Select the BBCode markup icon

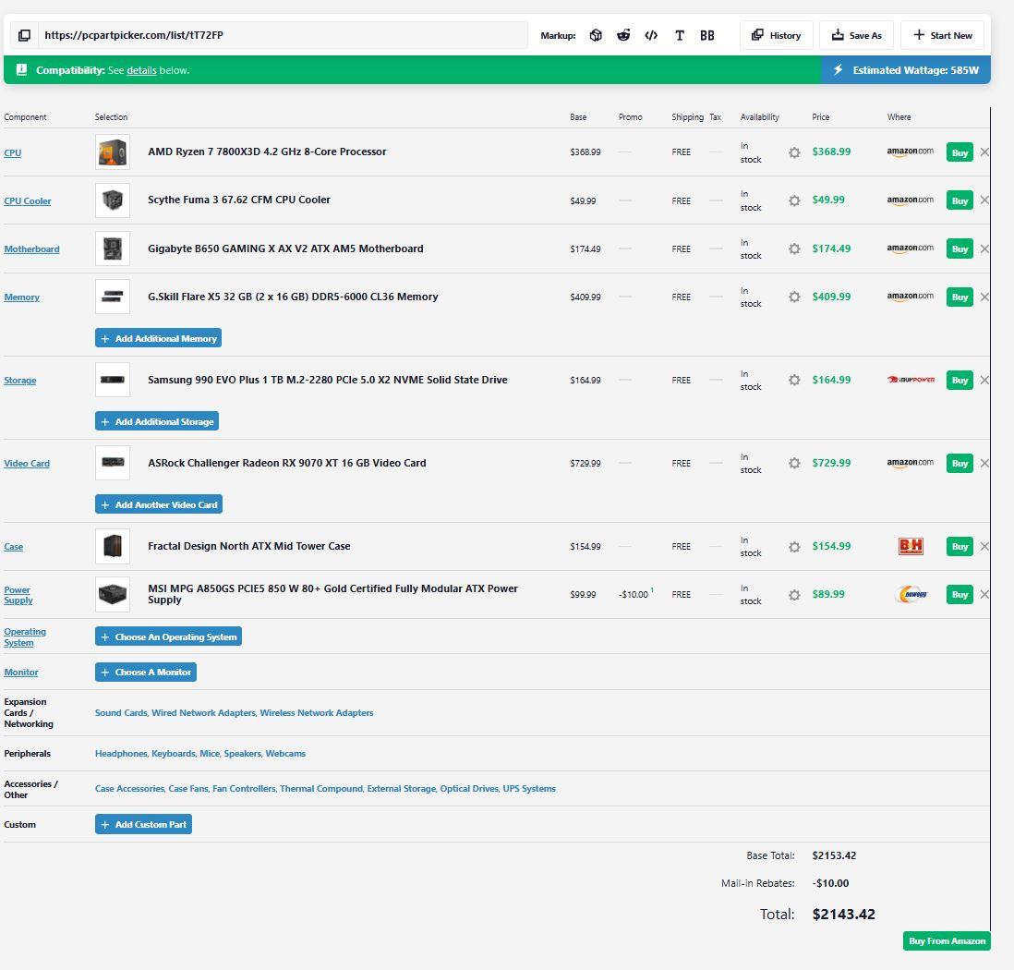(706, 35)
